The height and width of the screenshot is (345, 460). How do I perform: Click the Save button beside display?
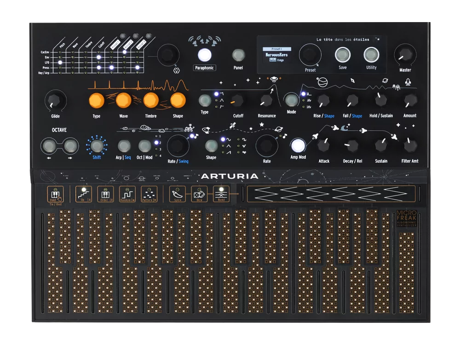pyautogui.click(x=343, y=55)
